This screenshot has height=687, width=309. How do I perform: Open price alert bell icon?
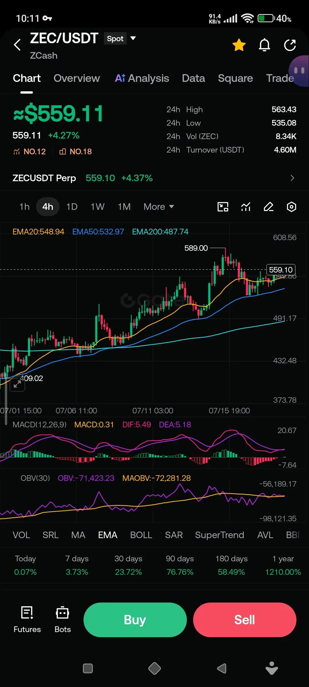[264, 45]
